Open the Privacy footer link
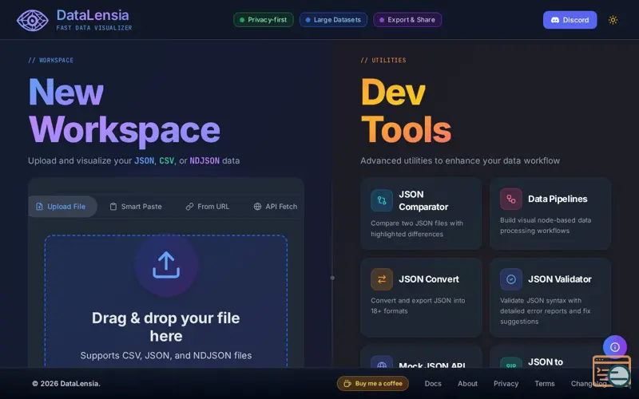 tap(506, 384)
